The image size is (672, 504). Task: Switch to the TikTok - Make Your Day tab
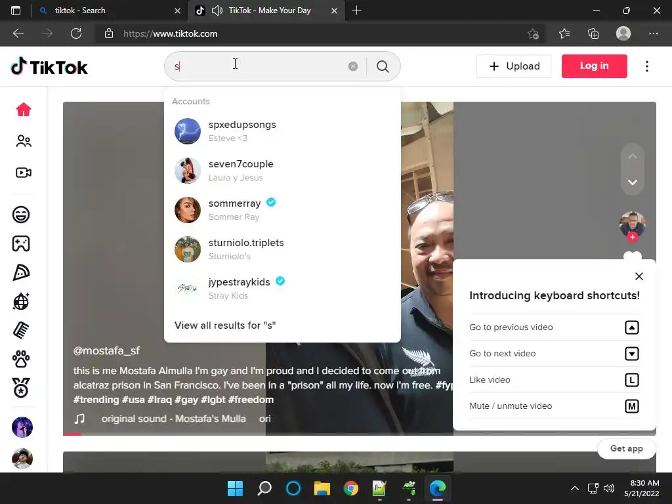point(266,10)
